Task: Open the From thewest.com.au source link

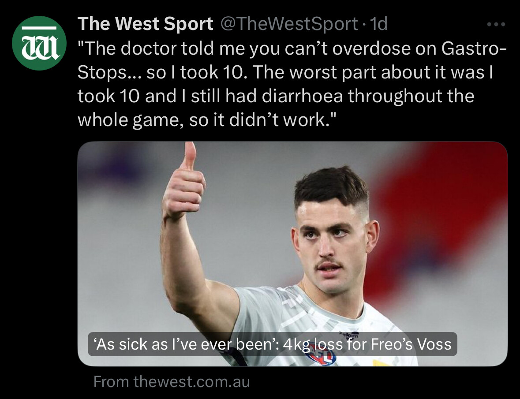Action: (x=172, y=381)
